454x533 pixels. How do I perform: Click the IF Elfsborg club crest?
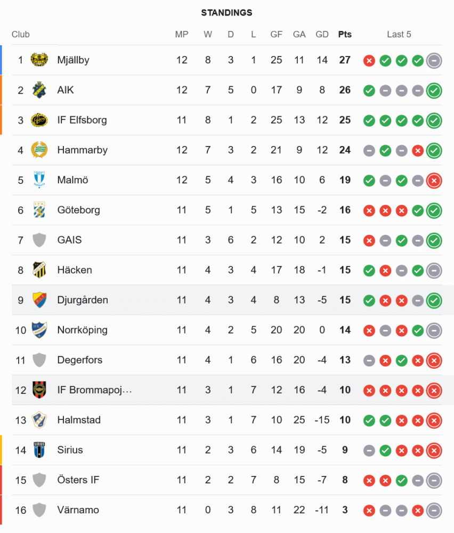click(39, 120)
